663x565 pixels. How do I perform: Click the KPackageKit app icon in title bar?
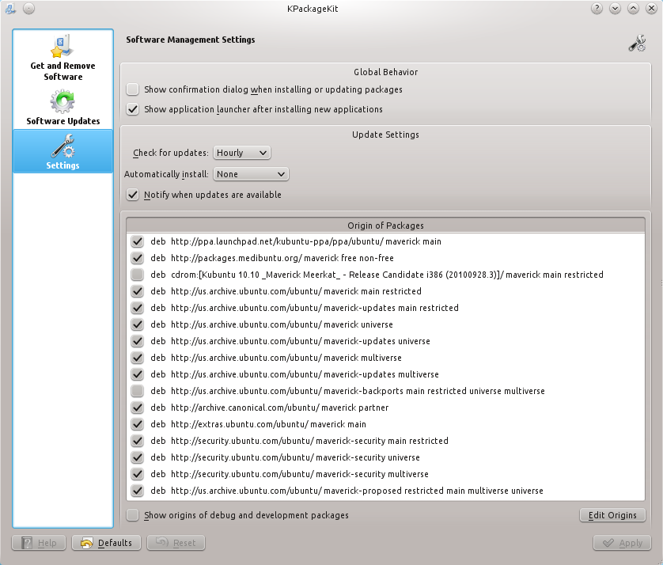10,9
